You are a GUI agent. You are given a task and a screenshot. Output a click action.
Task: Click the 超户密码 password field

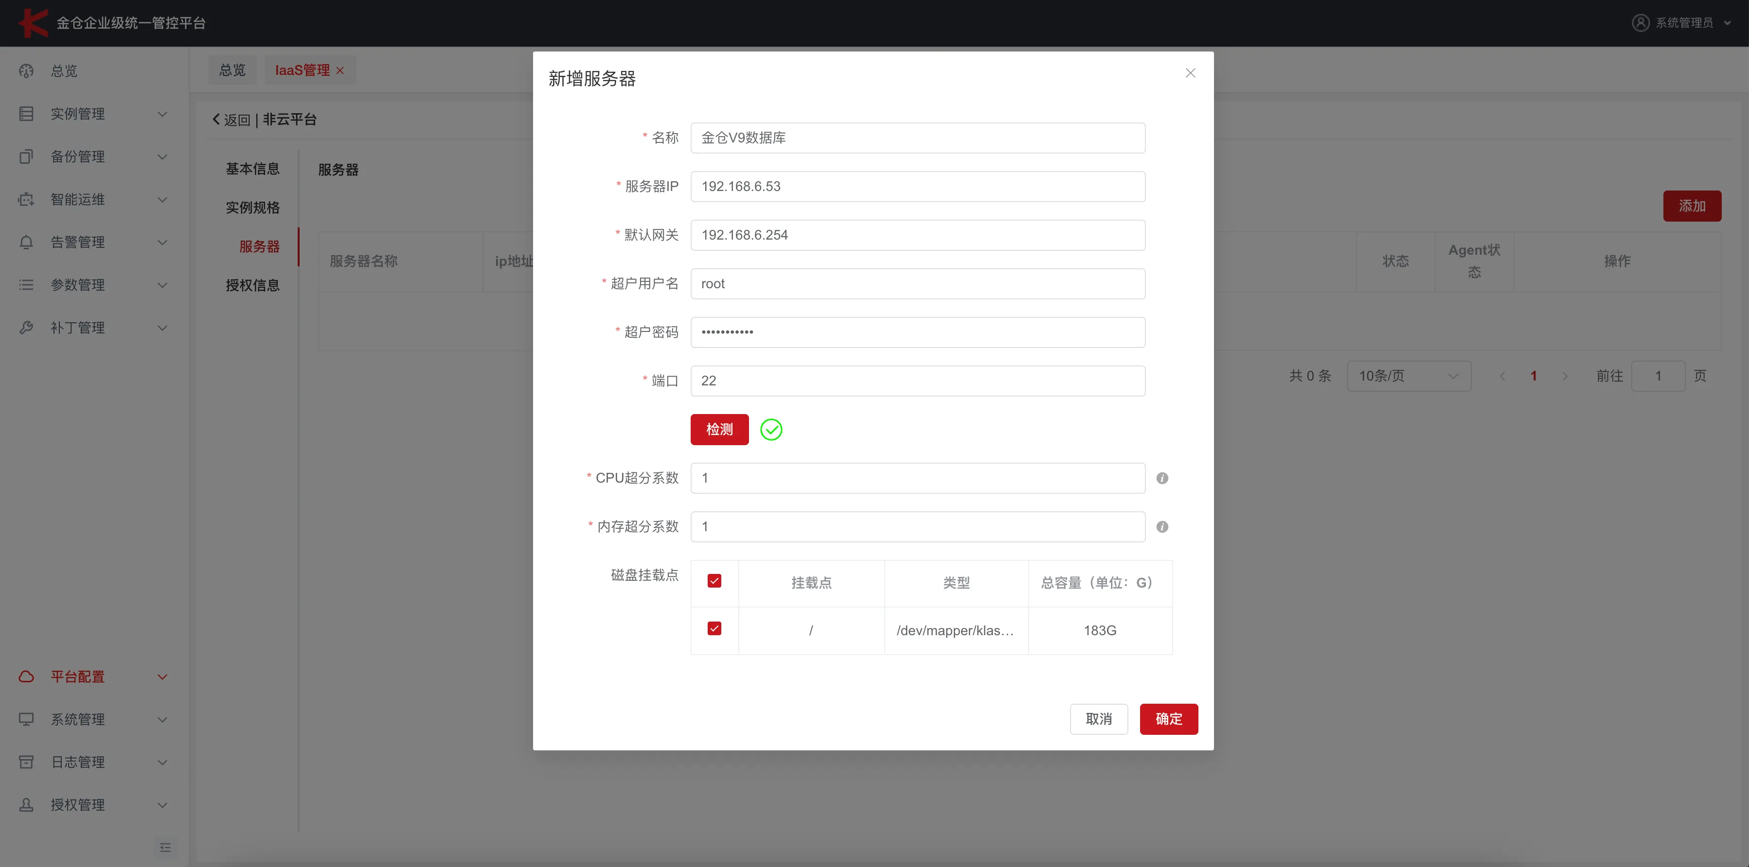[x=917, y=332]
